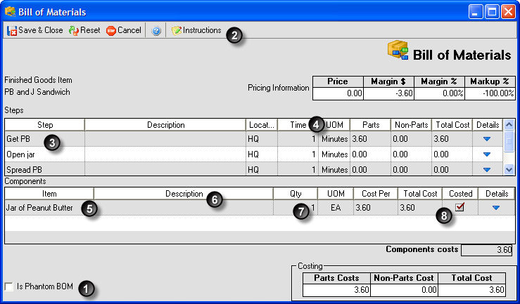Open help with the question mark icon
Viewport: 520px width, 304px height.
156,31
